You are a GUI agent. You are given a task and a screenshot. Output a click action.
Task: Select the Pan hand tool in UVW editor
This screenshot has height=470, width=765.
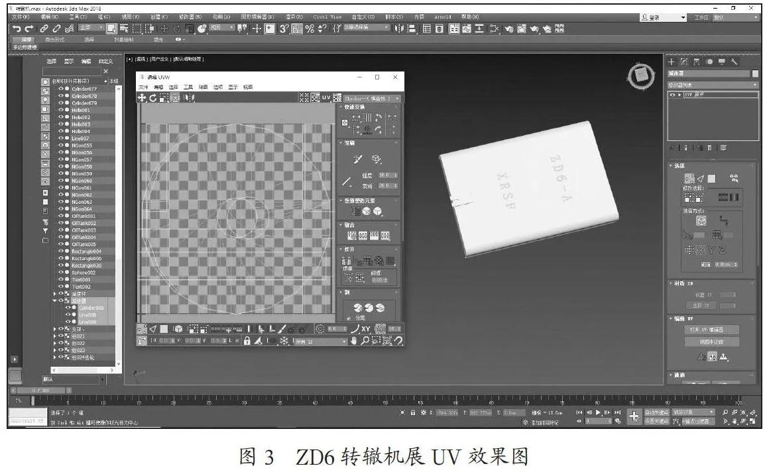(x=353, y=341)
